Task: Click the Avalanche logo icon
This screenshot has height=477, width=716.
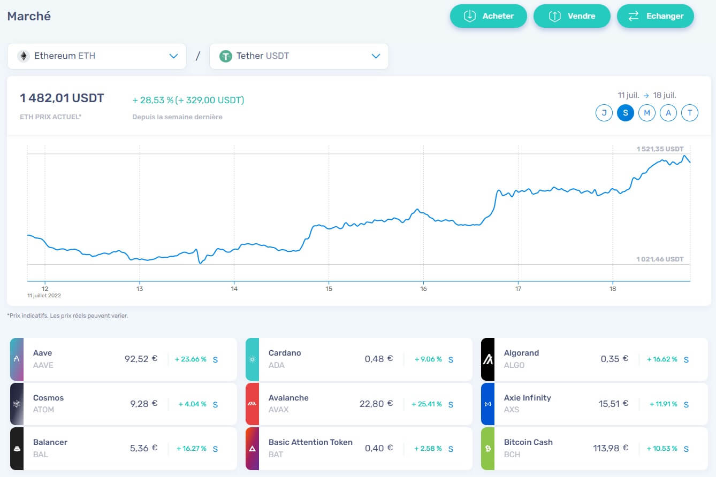Action: click(252, 404)
